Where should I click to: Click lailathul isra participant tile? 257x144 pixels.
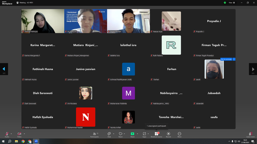[128, 45]
